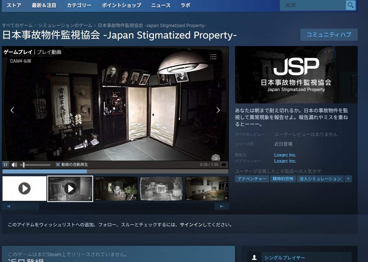Uncheck 動画の自動再生 checkbox

tap(58, 165)
